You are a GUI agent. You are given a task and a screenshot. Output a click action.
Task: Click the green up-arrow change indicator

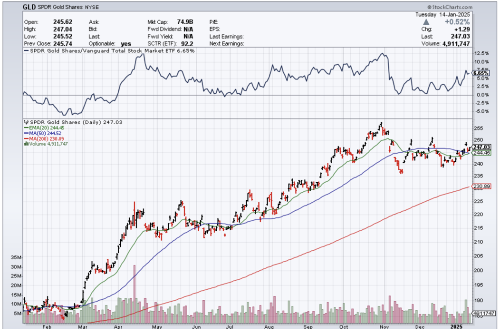[426, 22]
